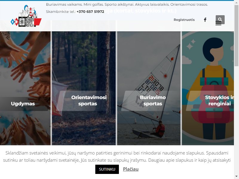Select Orientavimosi sportas category label
239x179 pixels.
(89, 101)
